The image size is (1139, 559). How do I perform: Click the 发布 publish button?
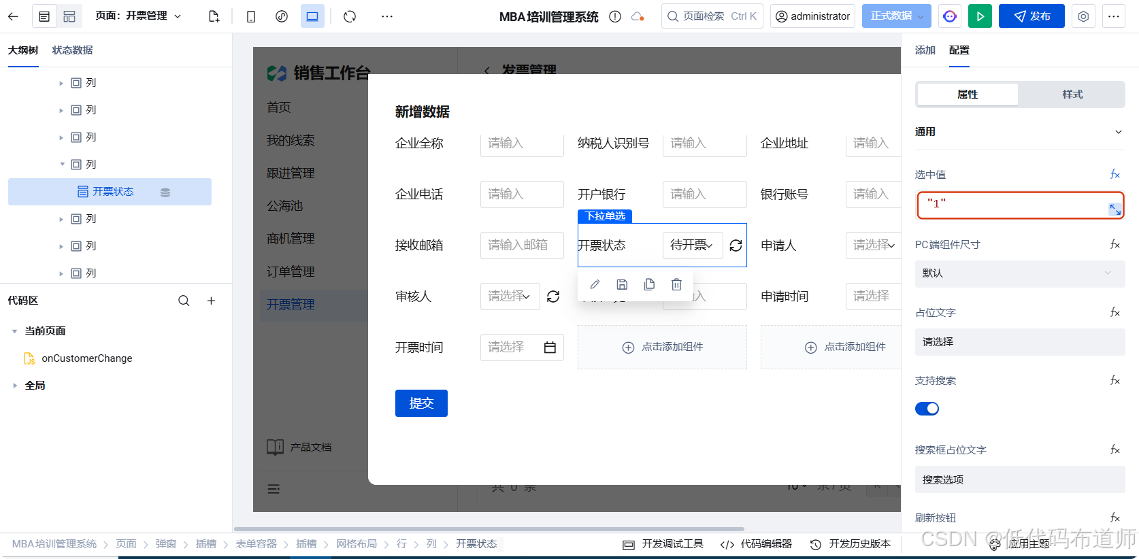pos(1031,16)
